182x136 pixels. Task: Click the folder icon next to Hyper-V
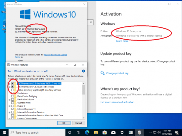point(15,106)
